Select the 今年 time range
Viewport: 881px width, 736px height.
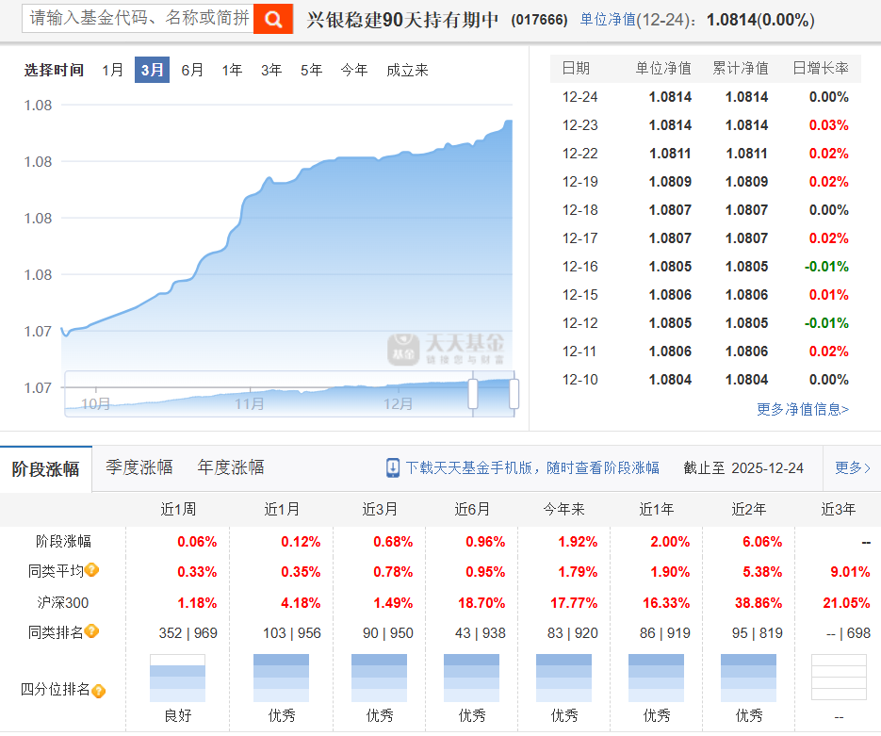354,70
